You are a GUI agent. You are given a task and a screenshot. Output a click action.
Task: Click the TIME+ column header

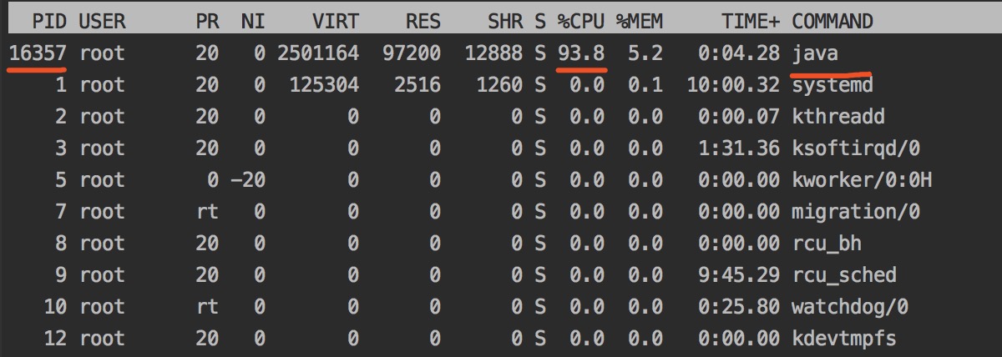coord(749,22)
